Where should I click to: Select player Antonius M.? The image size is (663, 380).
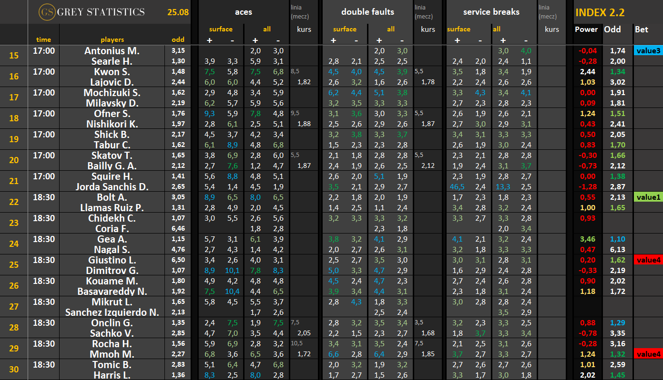[x=112, y=50]
